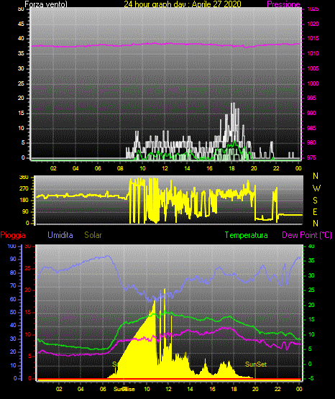The image size is (335, 399).
Task: Click the SunRise marker on the time axis
Action: [x=124, y=389]
